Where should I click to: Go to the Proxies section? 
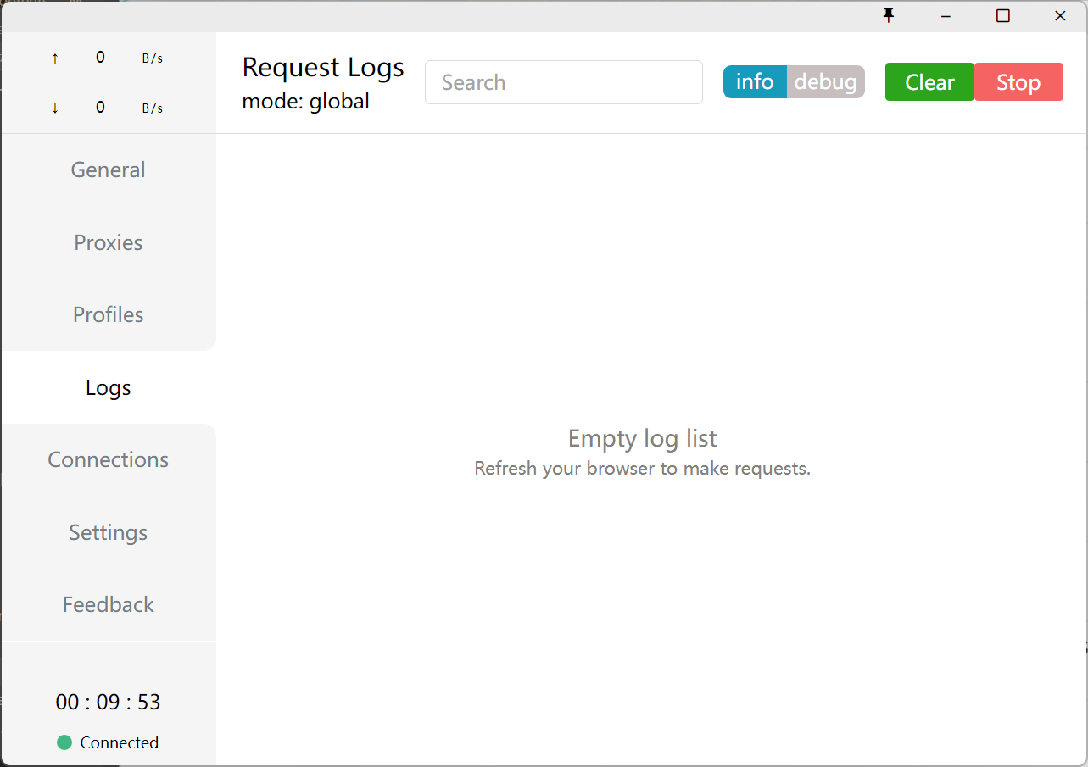click(x=109, y=242)
